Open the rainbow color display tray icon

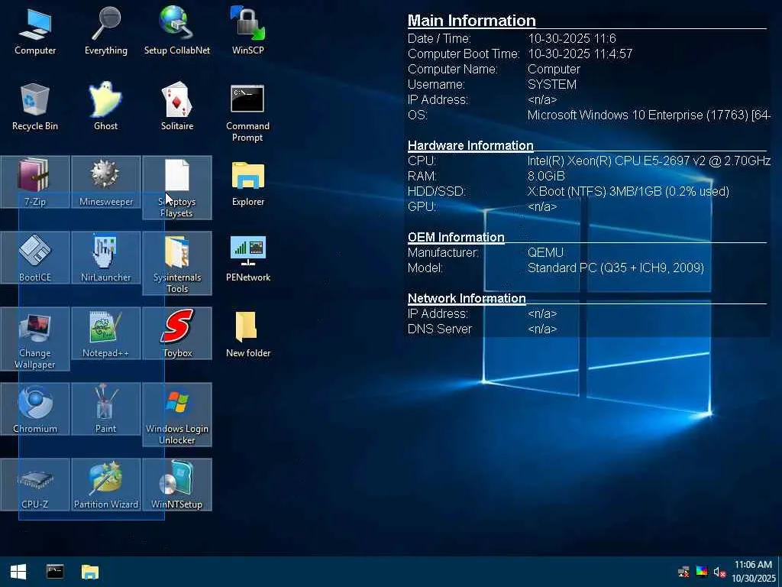[x=701, y=572]
